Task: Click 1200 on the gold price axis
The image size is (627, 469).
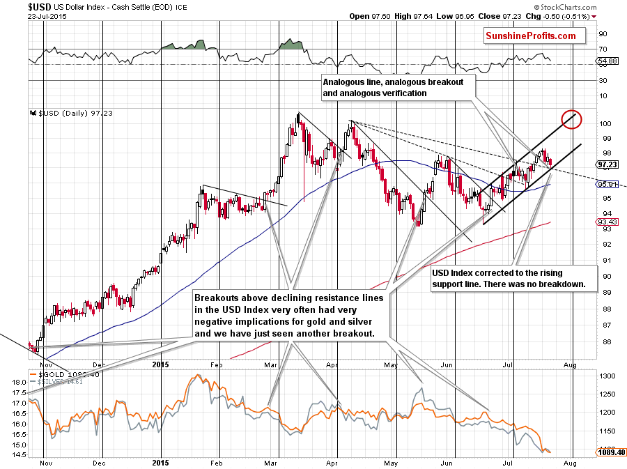Action: (607, 413)
